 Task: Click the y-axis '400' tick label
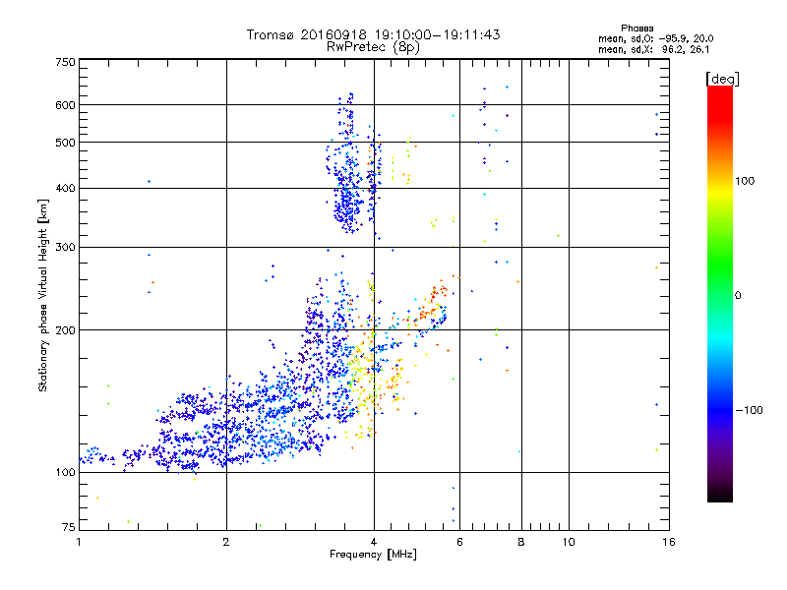click(x=65, y=189)
